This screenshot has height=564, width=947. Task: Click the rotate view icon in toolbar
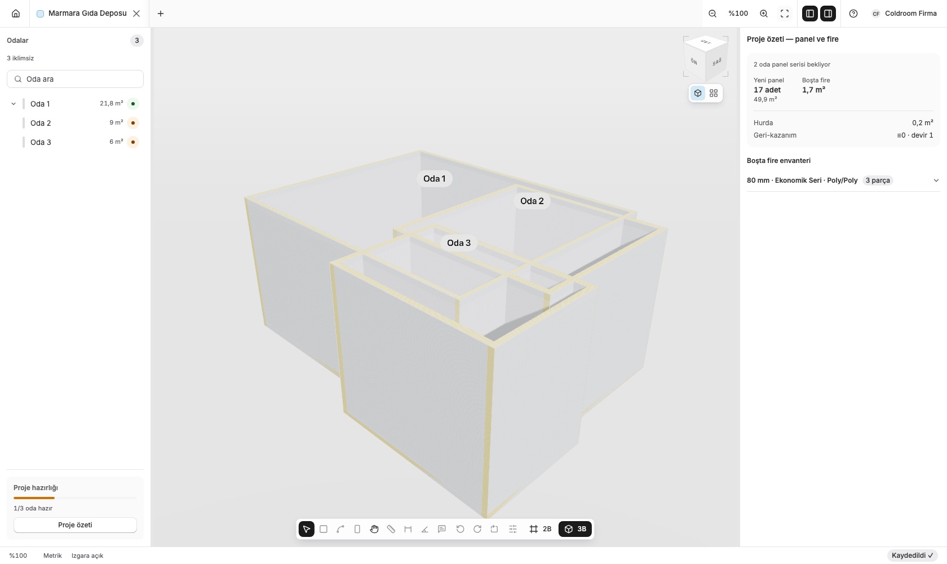click(494, 529)
